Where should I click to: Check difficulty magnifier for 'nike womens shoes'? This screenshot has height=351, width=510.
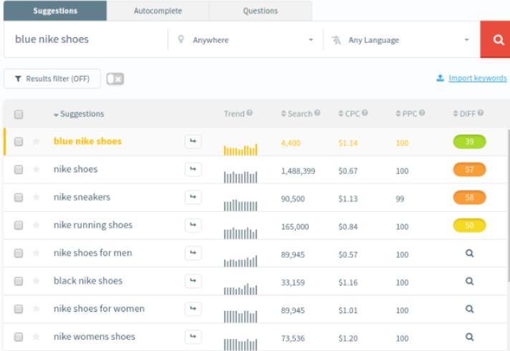coord(469,337)
